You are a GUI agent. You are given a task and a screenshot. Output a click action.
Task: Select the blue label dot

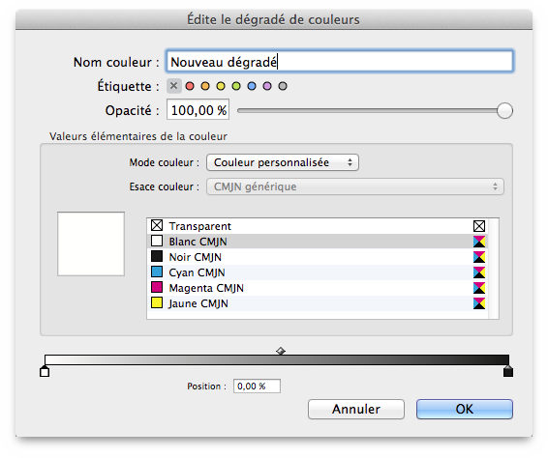tap(252, 86)
